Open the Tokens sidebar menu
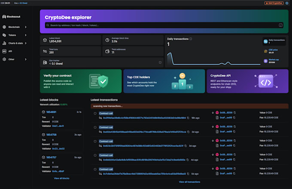 click(x=15, y=35)
